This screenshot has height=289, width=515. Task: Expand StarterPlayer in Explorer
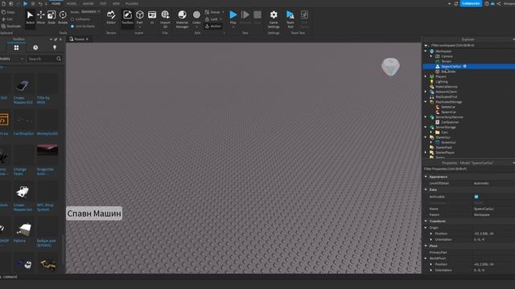[x=426, y=153]
